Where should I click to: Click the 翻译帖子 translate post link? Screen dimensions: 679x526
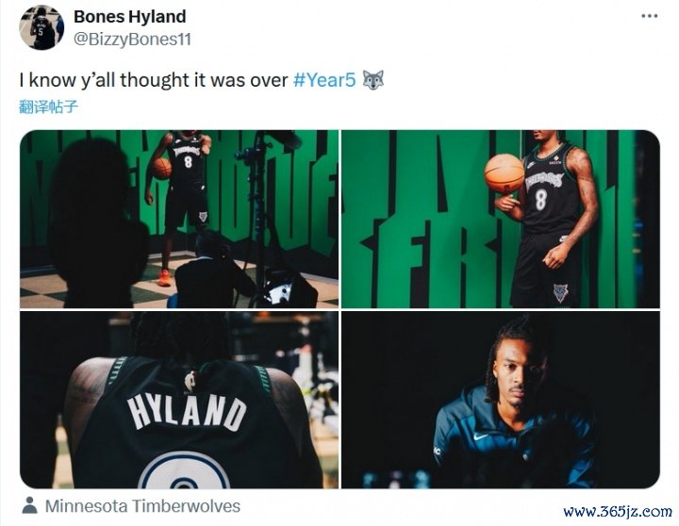pyautogui.click(x=48, y=107)
